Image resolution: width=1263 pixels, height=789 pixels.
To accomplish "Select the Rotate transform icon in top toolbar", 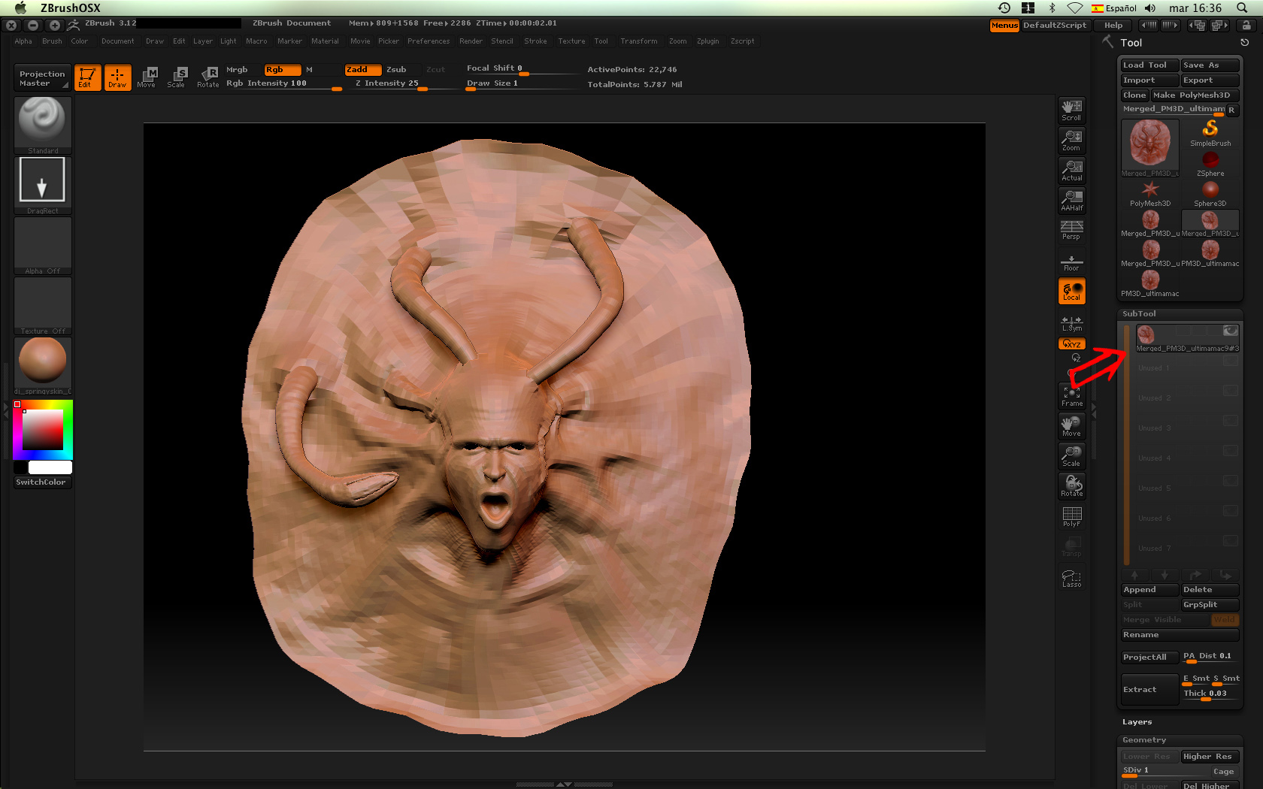I will [x=207, y=77].
